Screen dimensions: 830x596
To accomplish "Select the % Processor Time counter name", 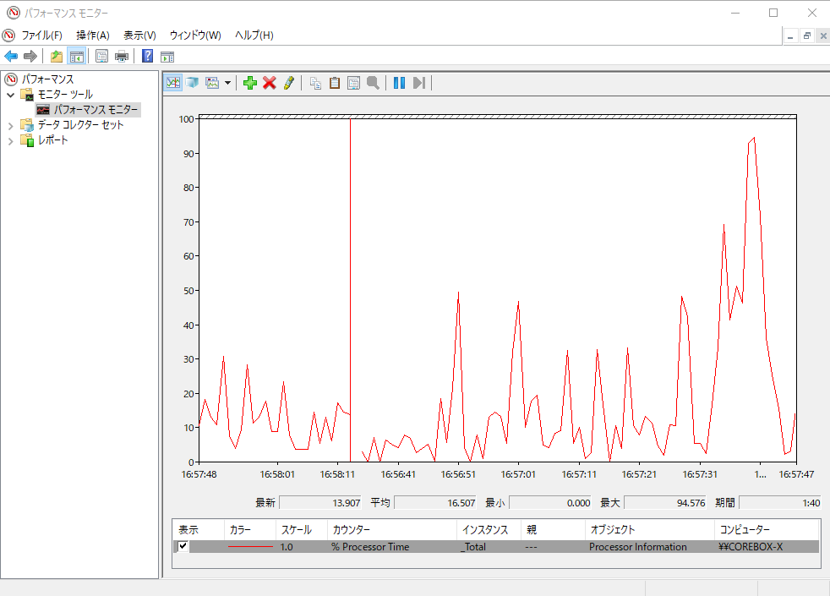I will [370, 547].
